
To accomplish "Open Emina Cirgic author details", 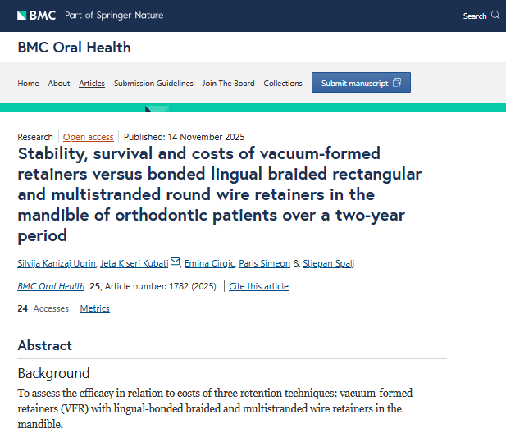I will [208, 263].
